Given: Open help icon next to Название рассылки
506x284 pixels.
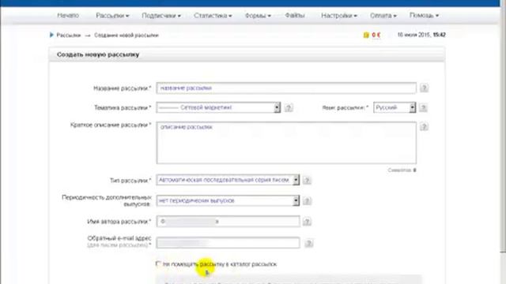Looking at the screenshot, I should point(424,88).
